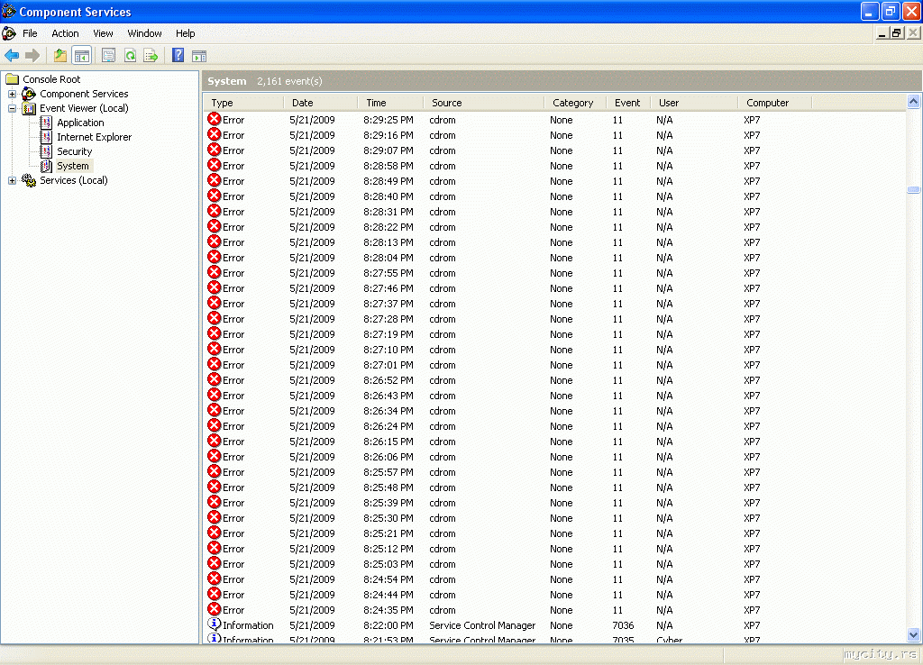Refresh the event list
Viewport: 923px width, 665px height.
coord(130,56)
